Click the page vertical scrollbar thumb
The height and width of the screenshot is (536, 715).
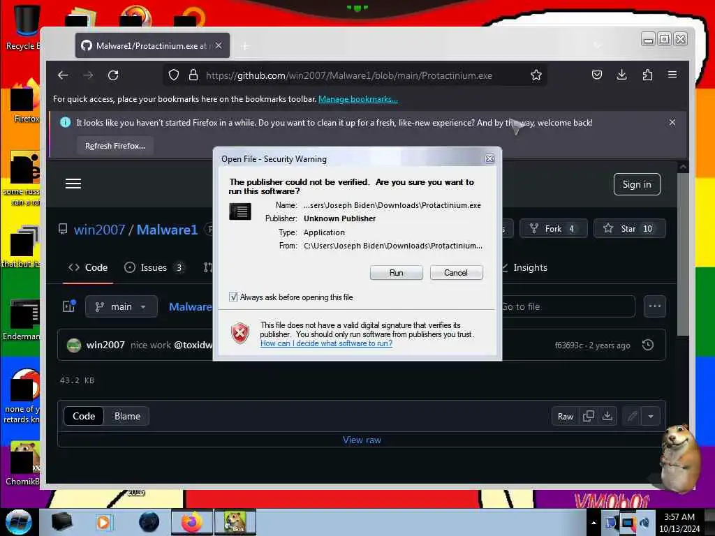click(x=683, y=254)
